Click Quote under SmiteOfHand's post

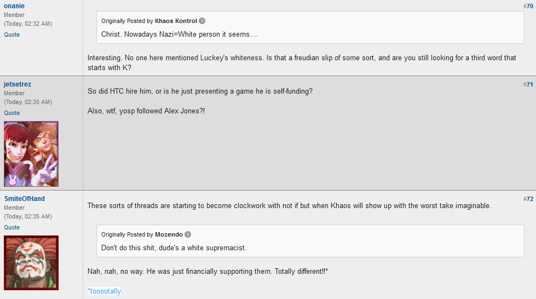coord(11,227)
